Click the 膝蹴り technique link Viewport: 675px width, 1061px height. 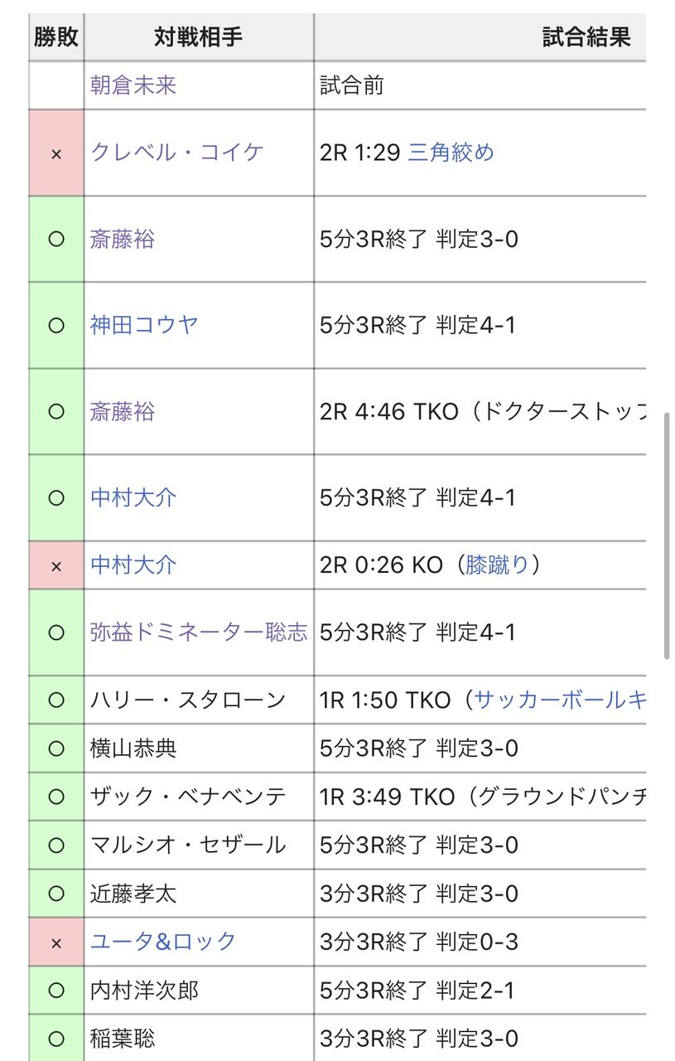[496, 565]
